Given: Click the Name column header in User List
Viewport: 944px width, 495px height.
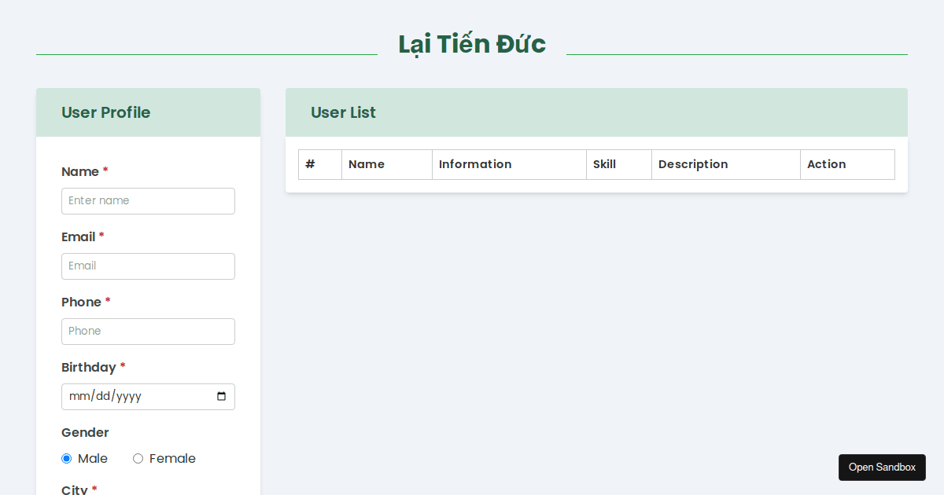Looking at the screenshot, I should click(367, 164).
